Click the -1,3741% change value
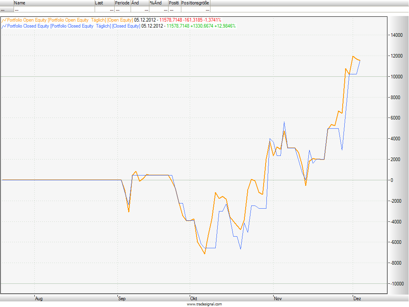 click(x=212, y=20)
